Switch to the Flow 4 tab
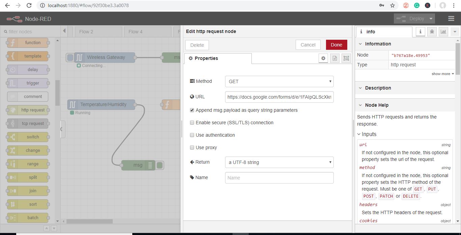This screenshot has height=235, width=461. point(135,32)
